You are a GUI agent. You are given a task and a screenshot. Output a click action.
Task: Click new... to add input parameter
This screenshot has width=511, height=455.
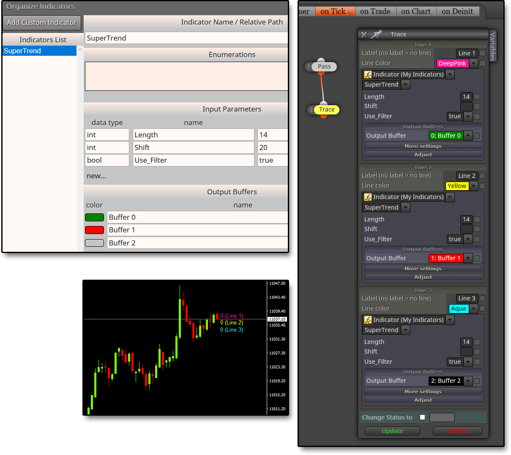point(96,176)
